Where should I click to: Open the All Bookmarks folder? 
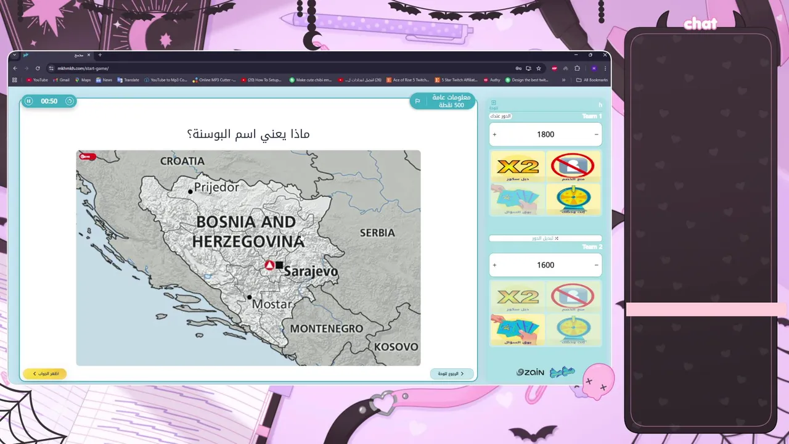(592, 80)
